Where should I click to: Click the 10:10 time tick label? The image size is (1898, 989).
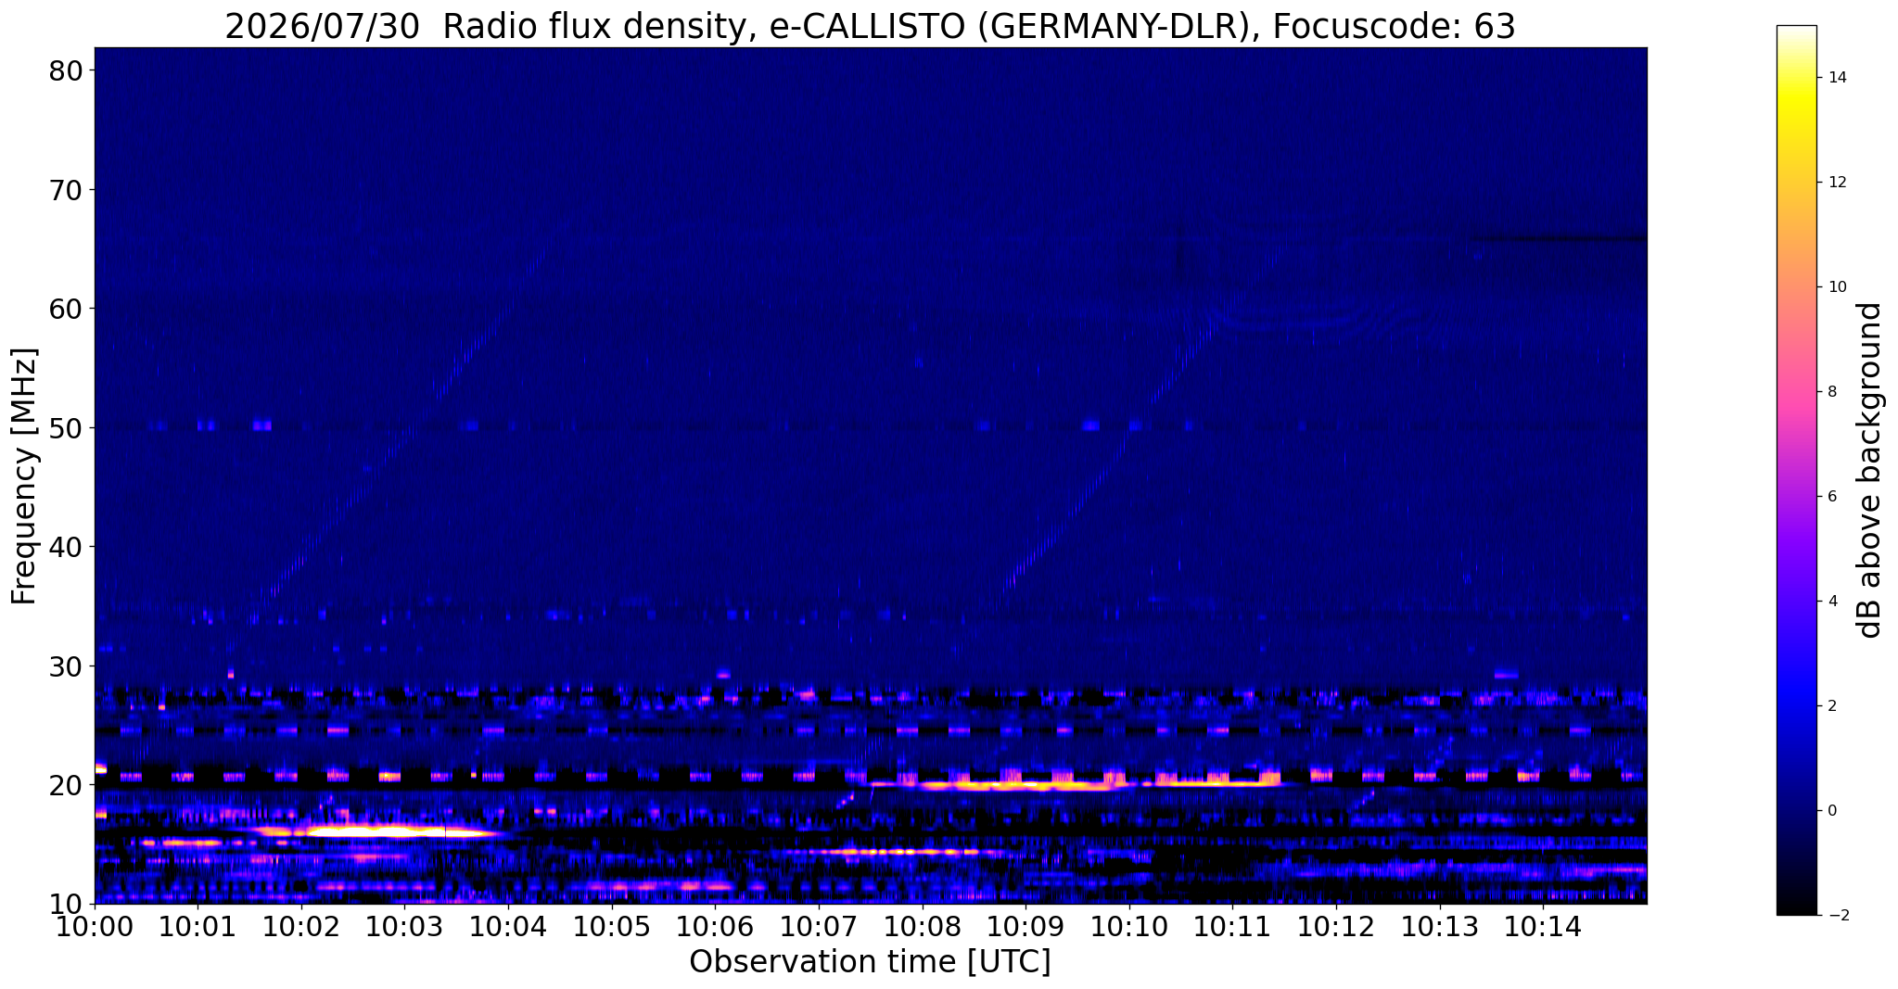pyautogui.click(x=1129, y=925)
